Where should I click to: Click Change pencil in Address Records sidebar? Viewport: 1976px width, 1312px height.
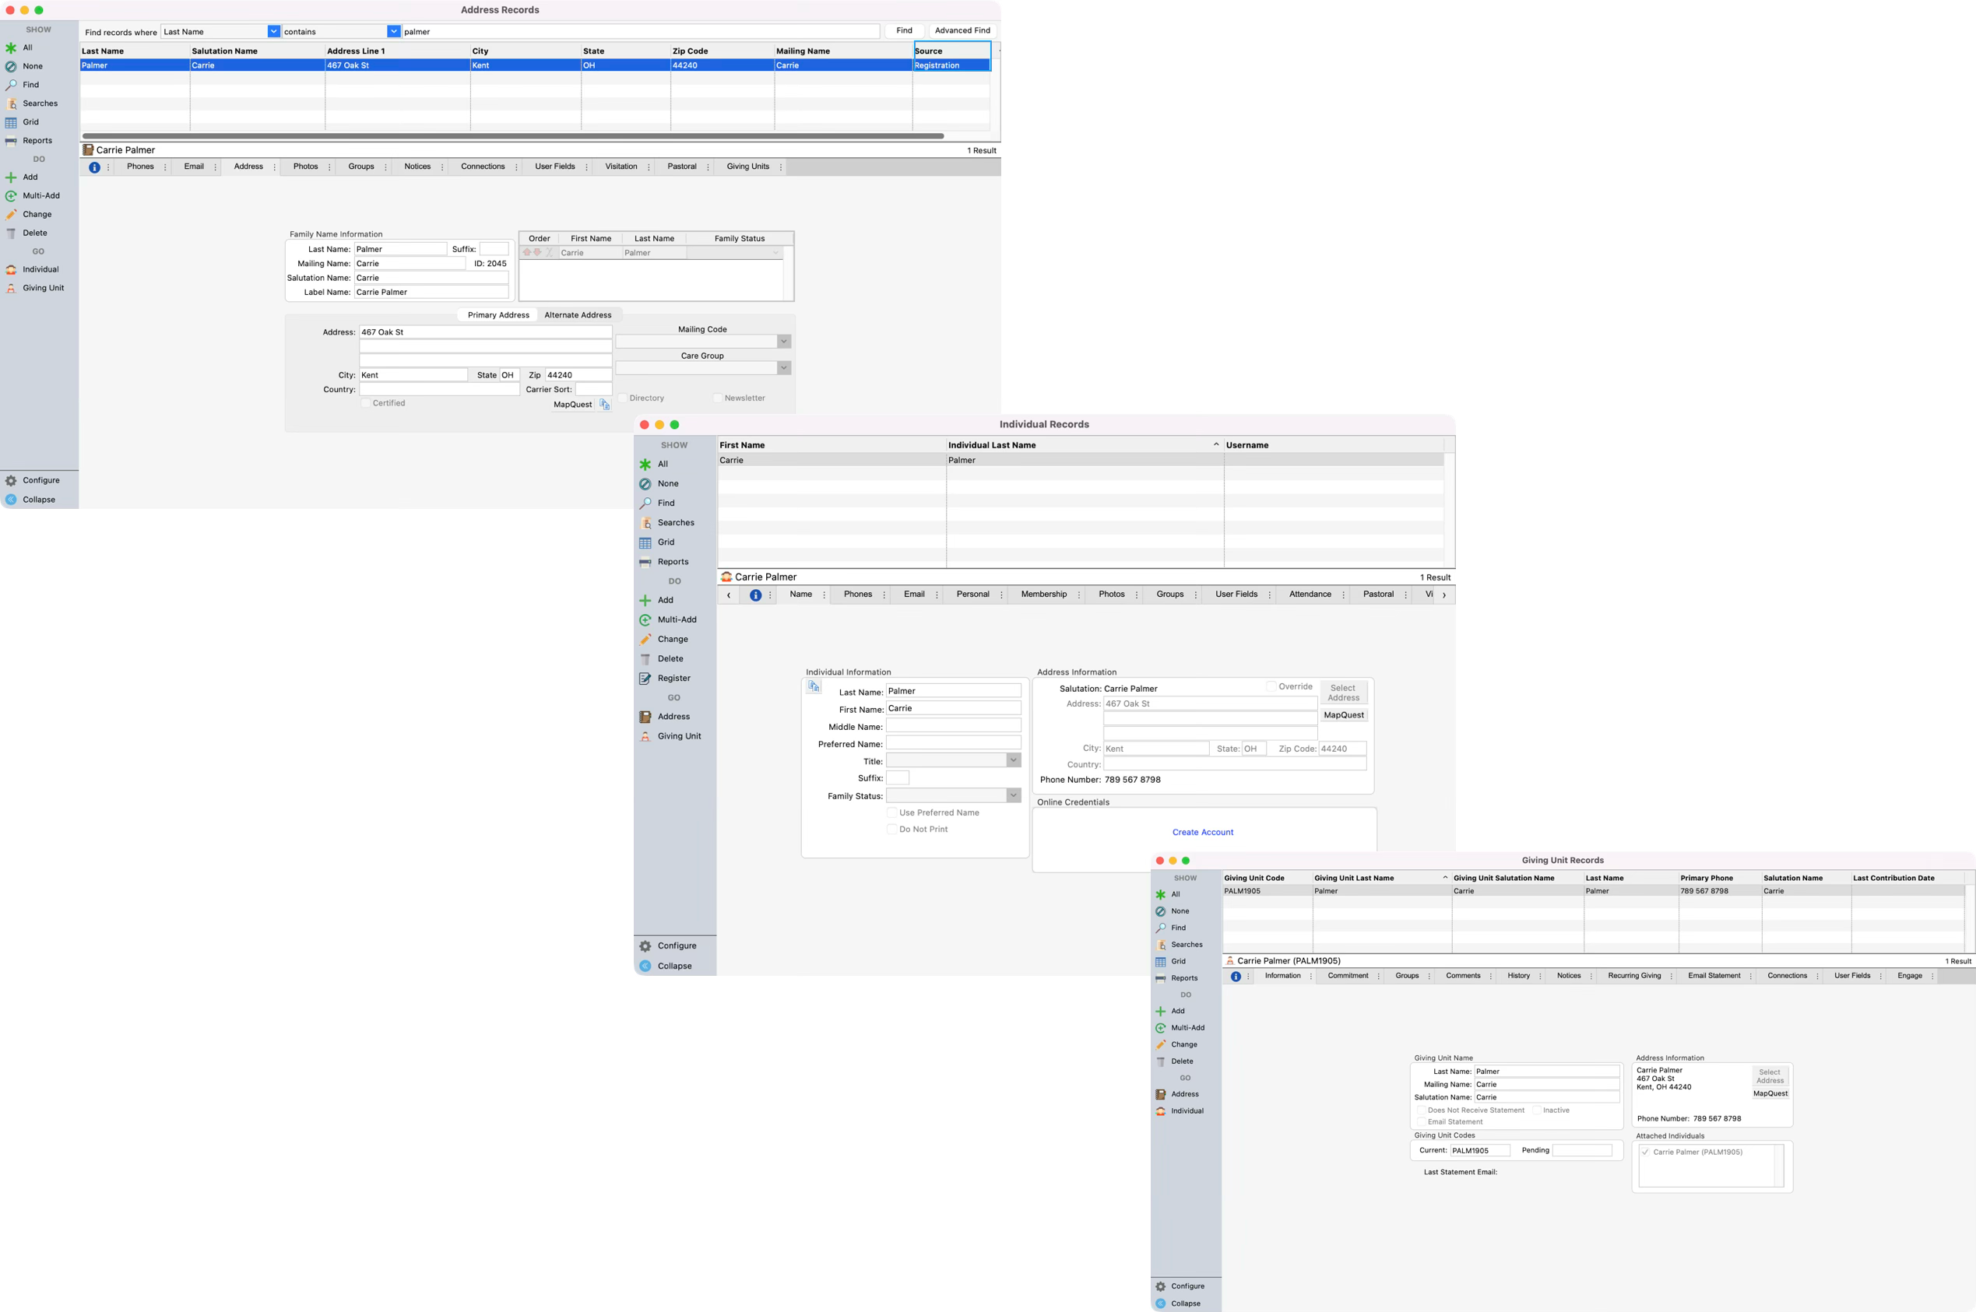(x=11, y=214)
